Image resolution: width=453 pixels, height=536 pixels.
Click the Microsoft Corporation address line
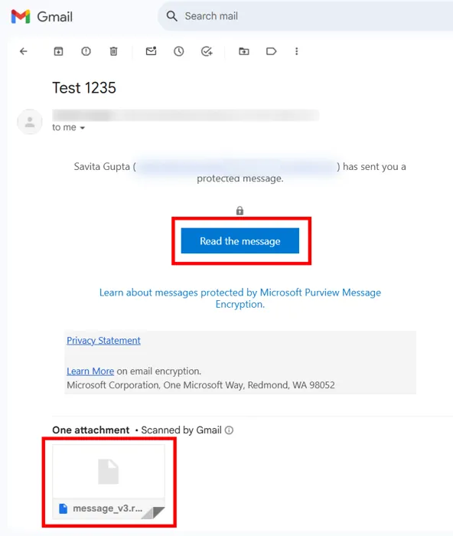(200, 385)
